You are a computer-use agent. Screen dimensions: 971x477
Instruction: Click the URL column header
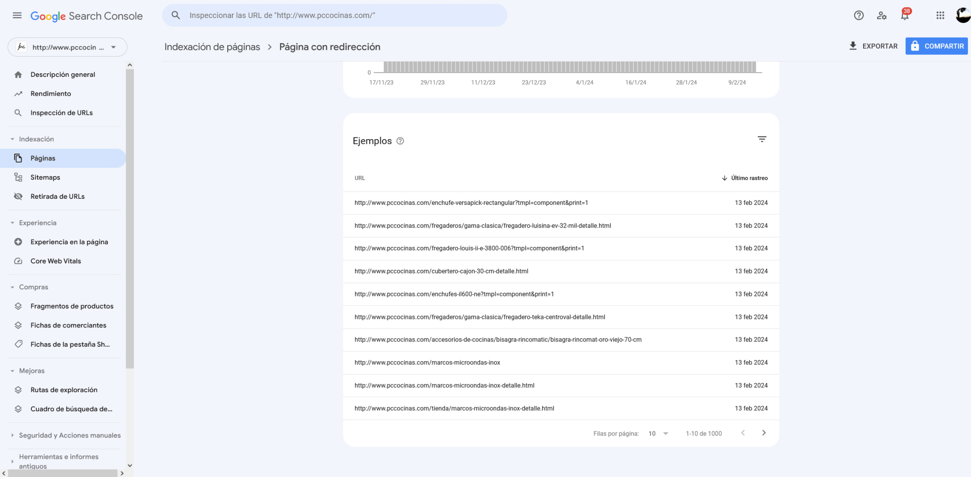tap(359, 178)
